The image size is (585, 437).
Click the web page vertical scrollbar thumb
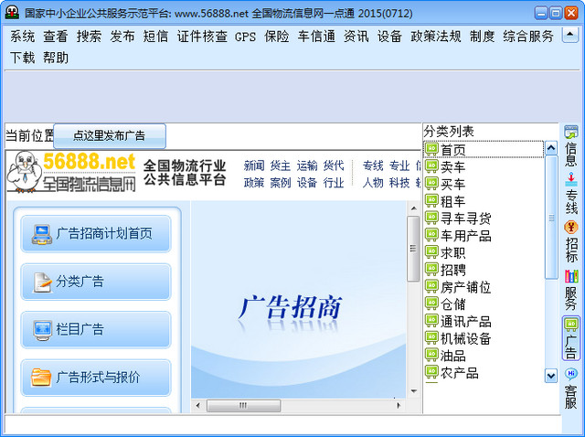pyautogui.click(x=413, y=249)
